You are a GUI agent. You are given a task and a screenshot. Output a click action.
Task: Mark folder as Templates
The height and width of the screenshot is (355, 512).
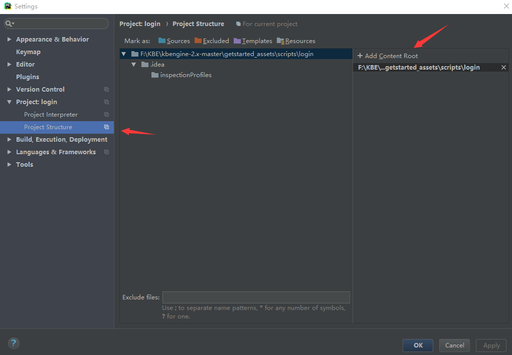pos(253,41)
